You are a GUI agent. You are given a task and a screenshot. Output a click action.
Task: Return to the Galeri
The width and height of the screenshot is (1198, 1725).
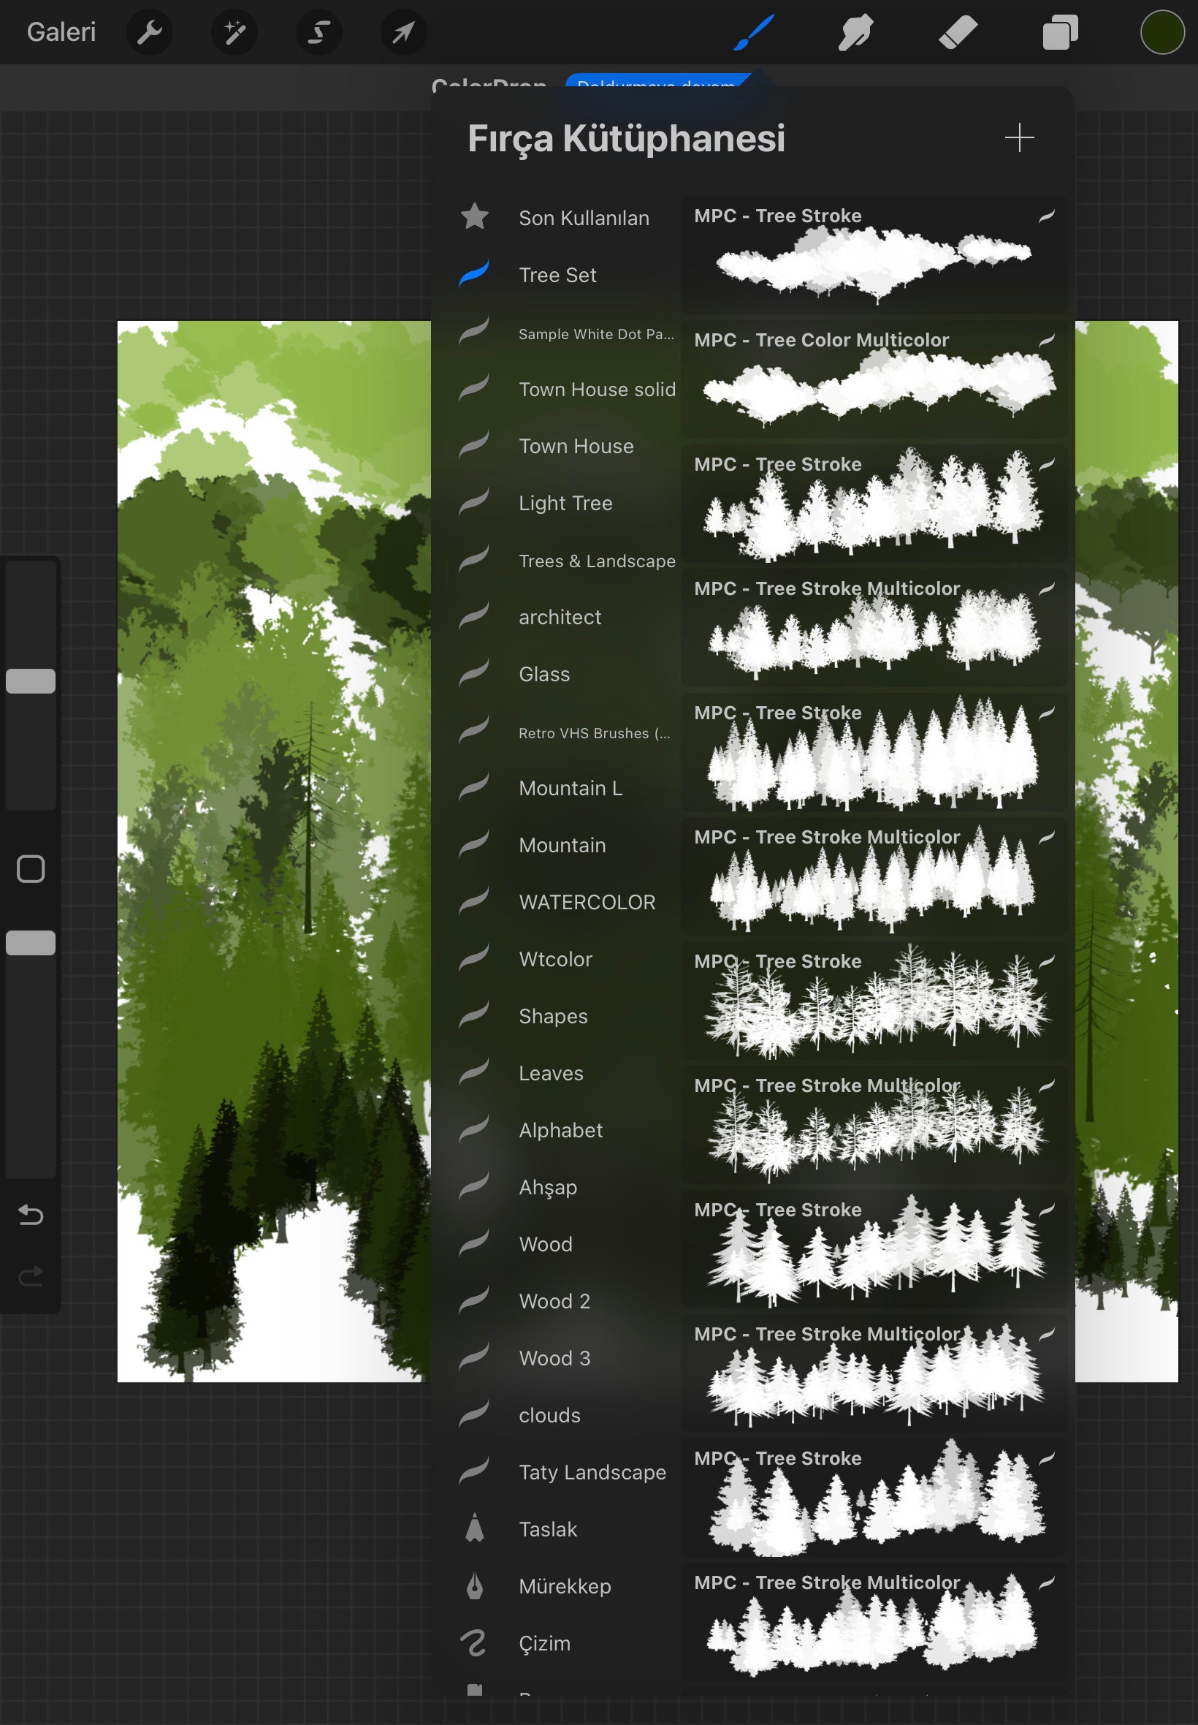pos(60,32)
